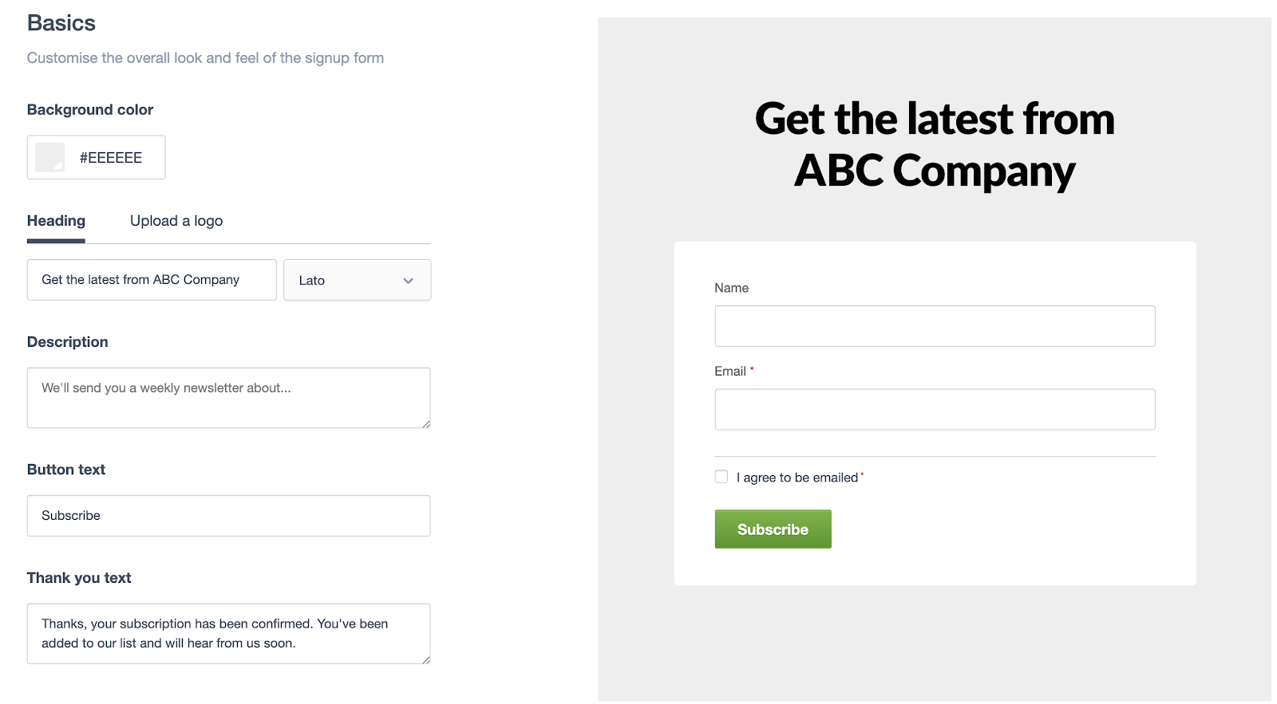Open the background color swatch picker
Screen dimensions: 1277x704
(49, 157)
